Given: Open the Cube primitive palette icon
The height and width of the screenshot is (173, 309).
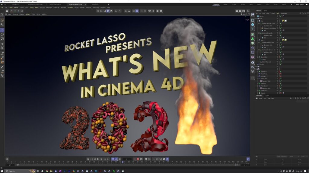Looking at the screenshot, I should coord(253,25).
